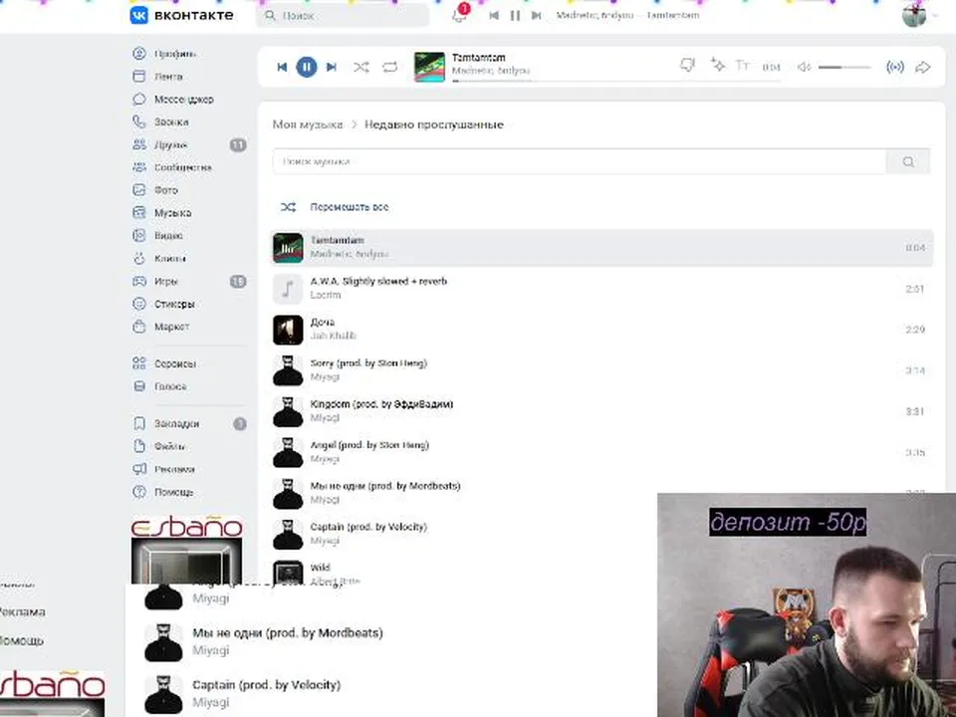Click the friends counter badge

(x=238, y=144)
